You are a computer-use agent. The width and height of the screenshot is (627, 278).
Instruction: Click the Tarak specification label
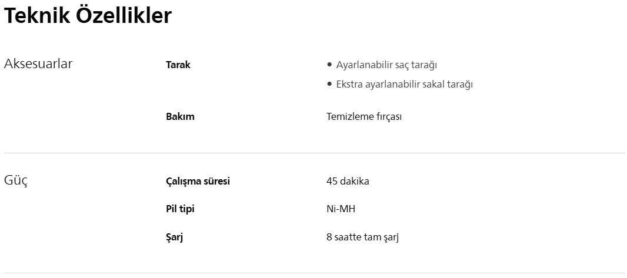point(178,65)
